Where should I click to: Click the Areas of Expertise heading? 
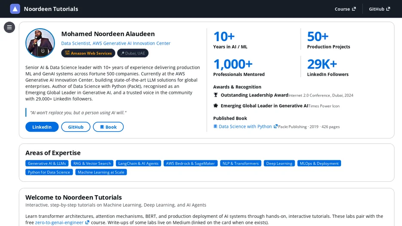(53, 153)
